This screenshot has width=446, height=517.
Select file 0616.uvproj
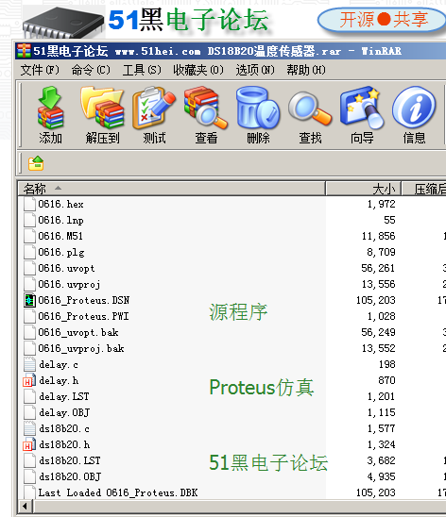(x=69, y=284)
